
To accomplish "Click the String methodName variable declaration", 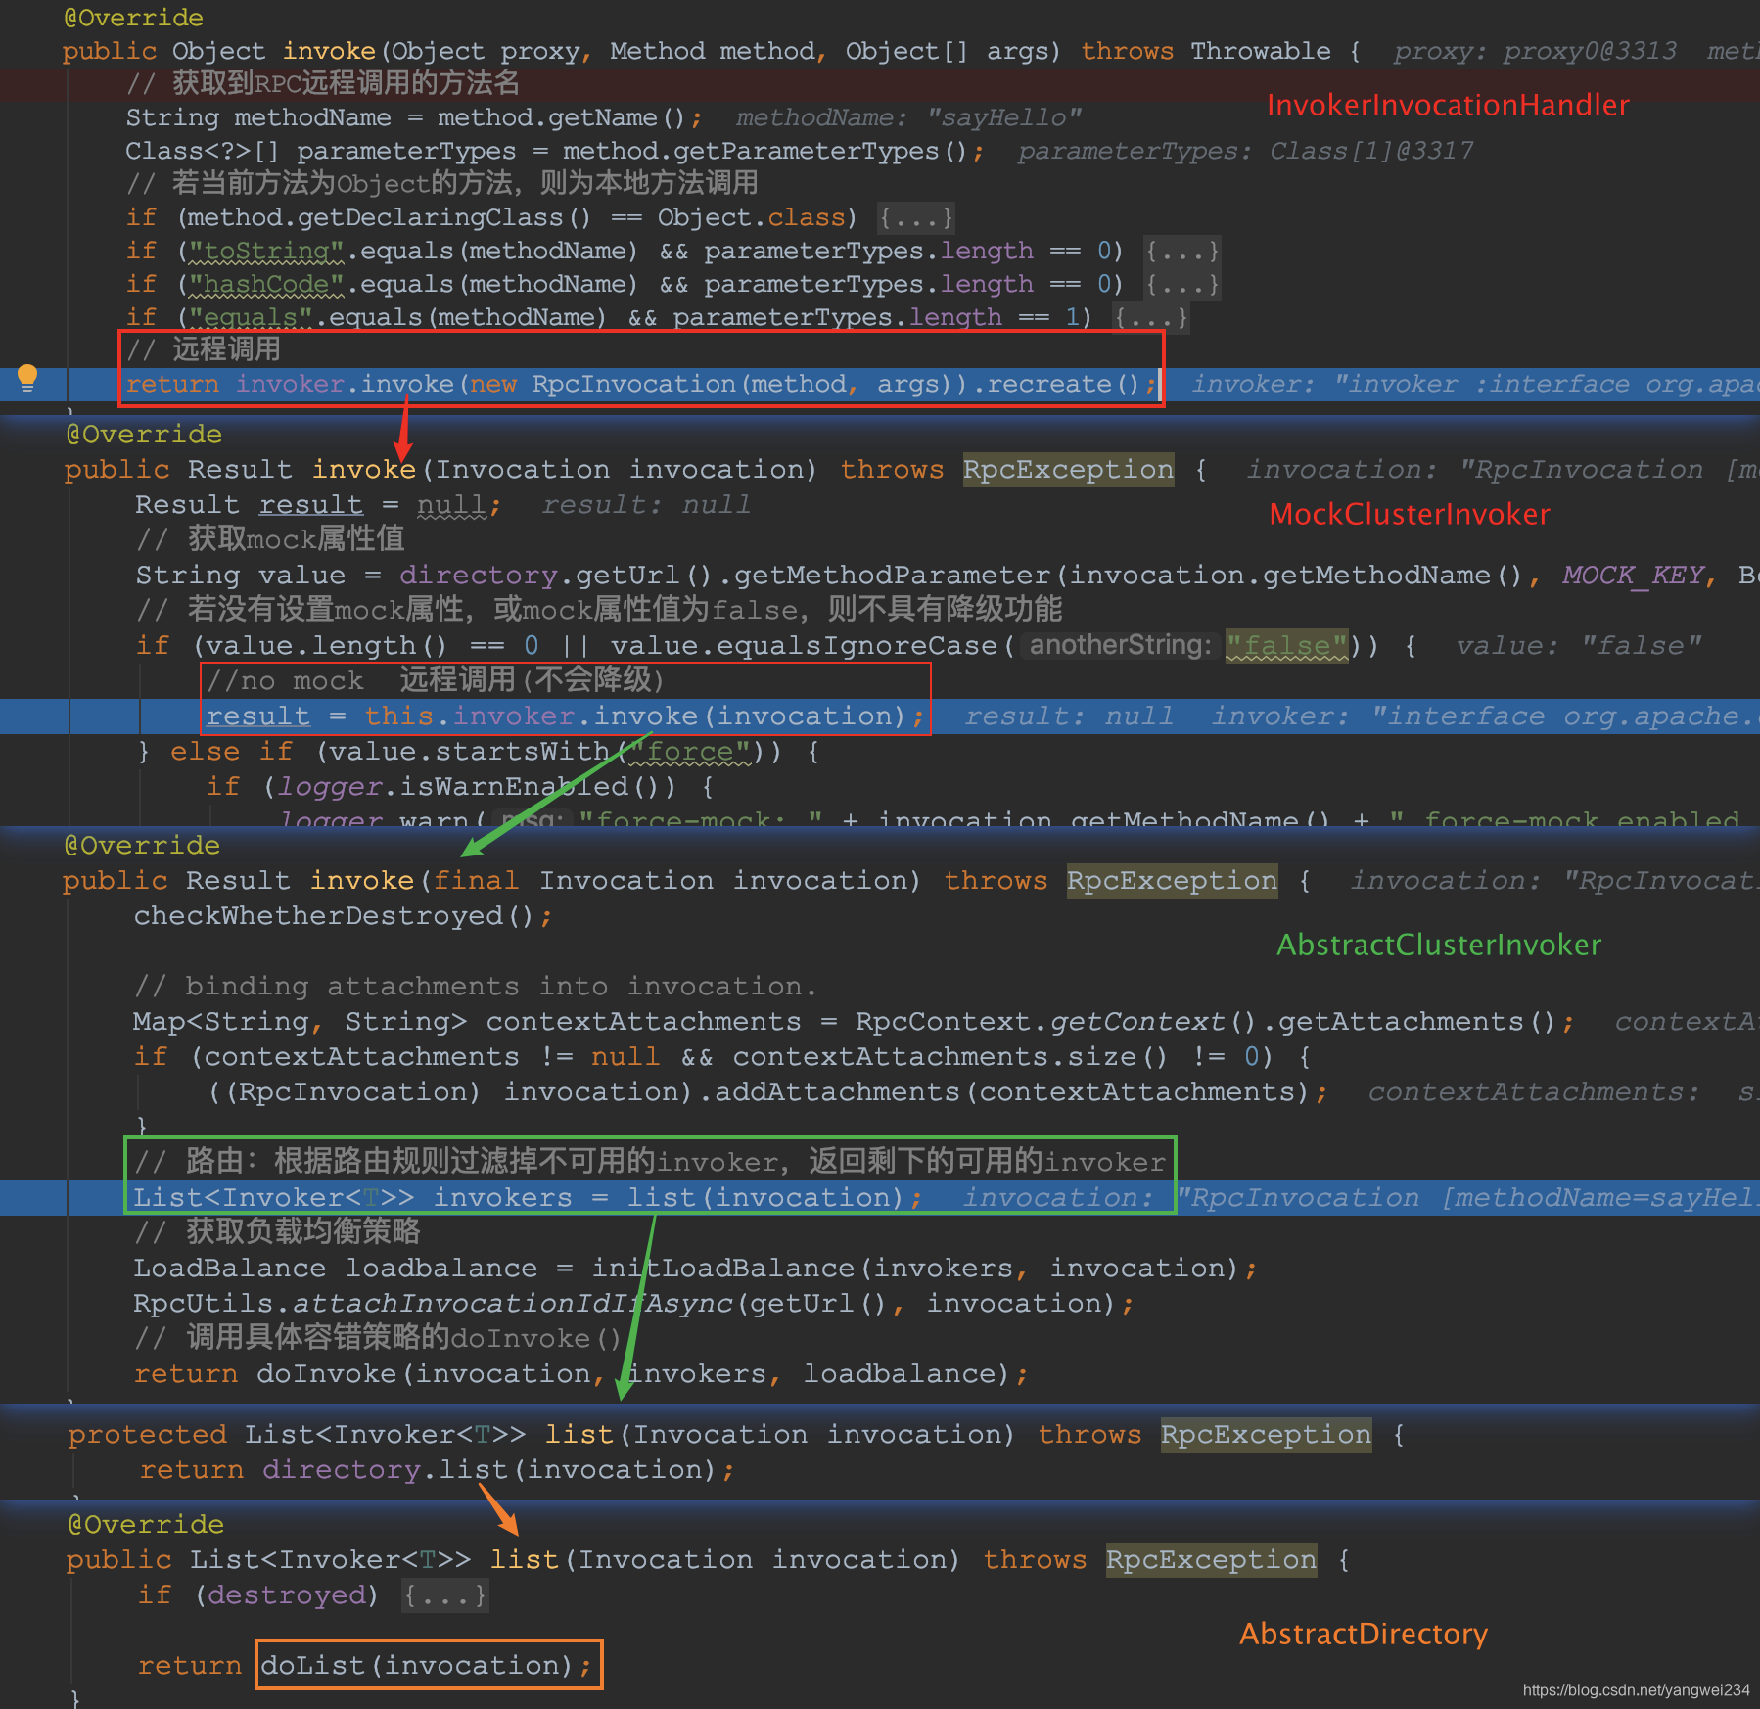I will tap(258, 117).
